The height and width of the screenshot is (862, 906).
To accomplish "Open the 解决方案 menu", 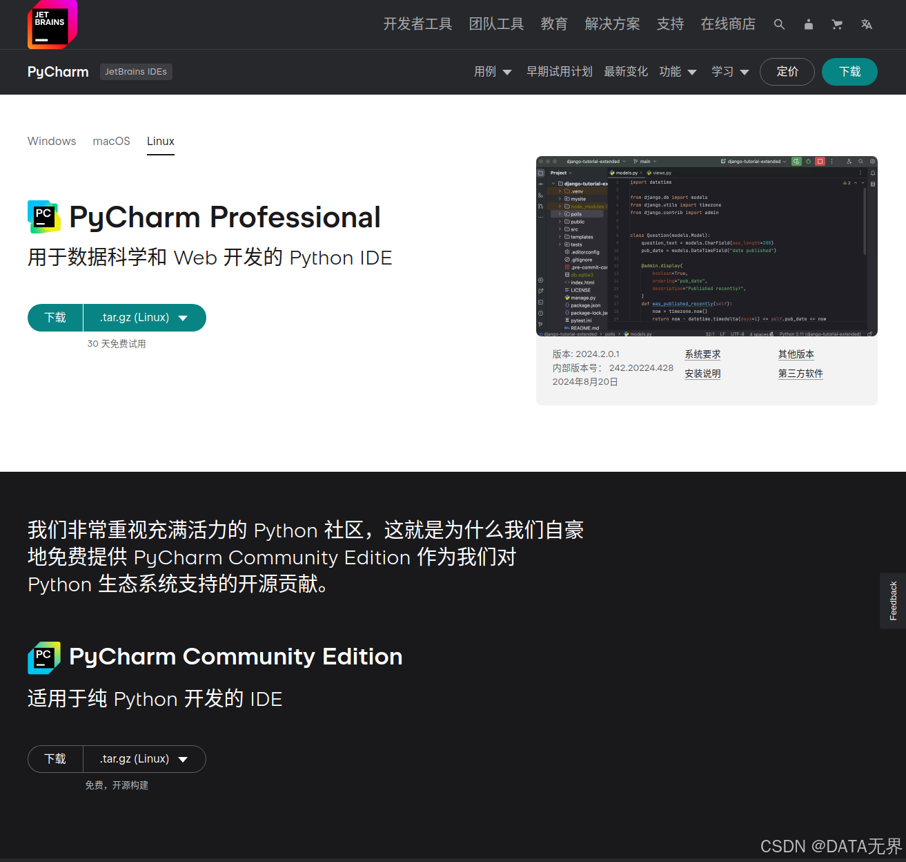I will [612, 24].
